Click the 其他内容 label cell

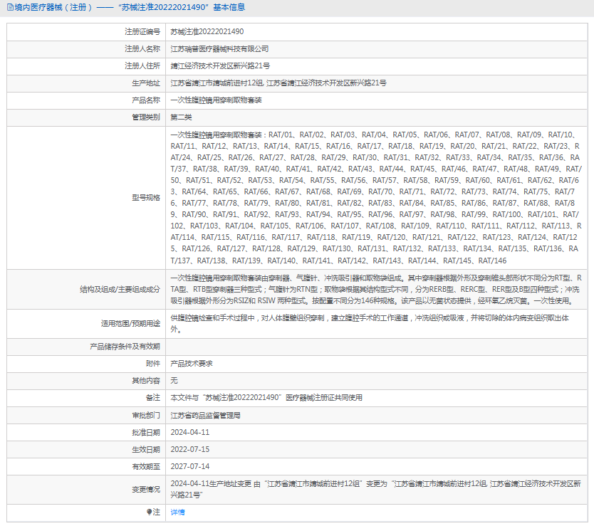86,381
